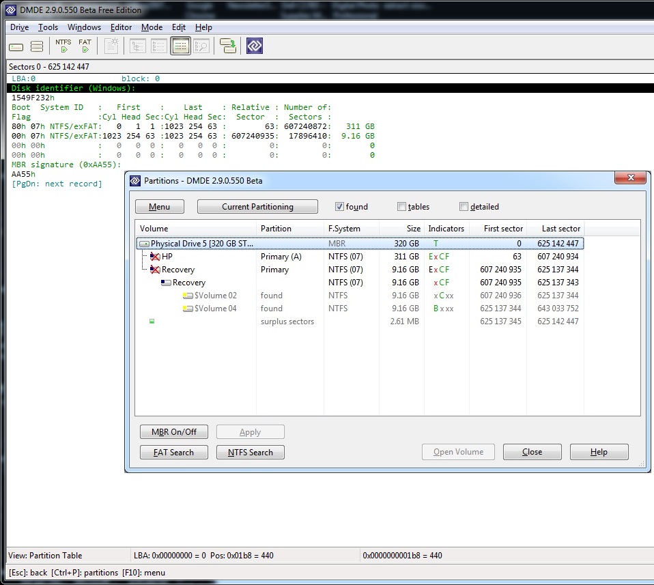Click the Select Drive toolbar icon

tap(16, 46)
